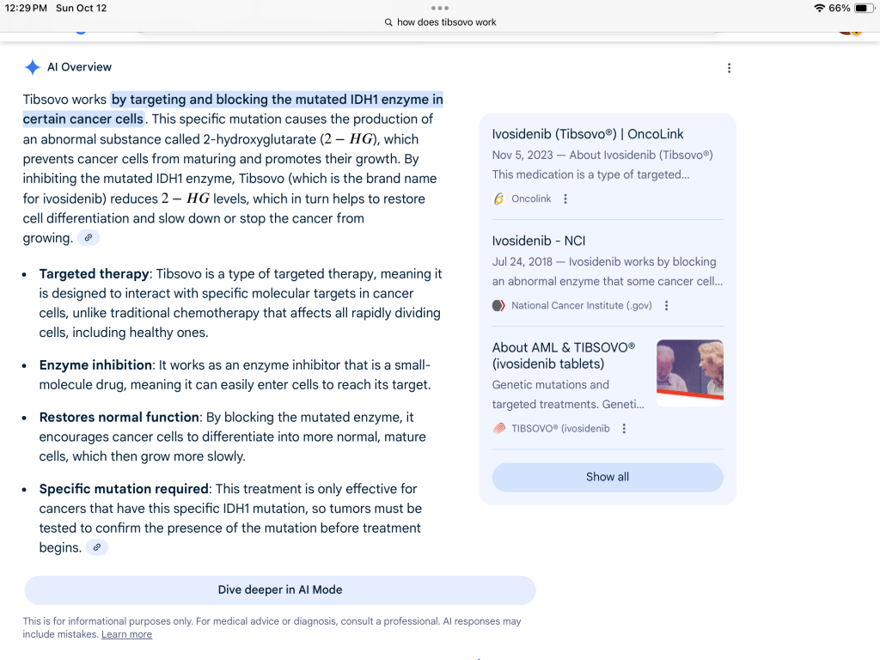880x660 pixels.
Task: Click source link icon after first paragraph
Action: (88, 238)
